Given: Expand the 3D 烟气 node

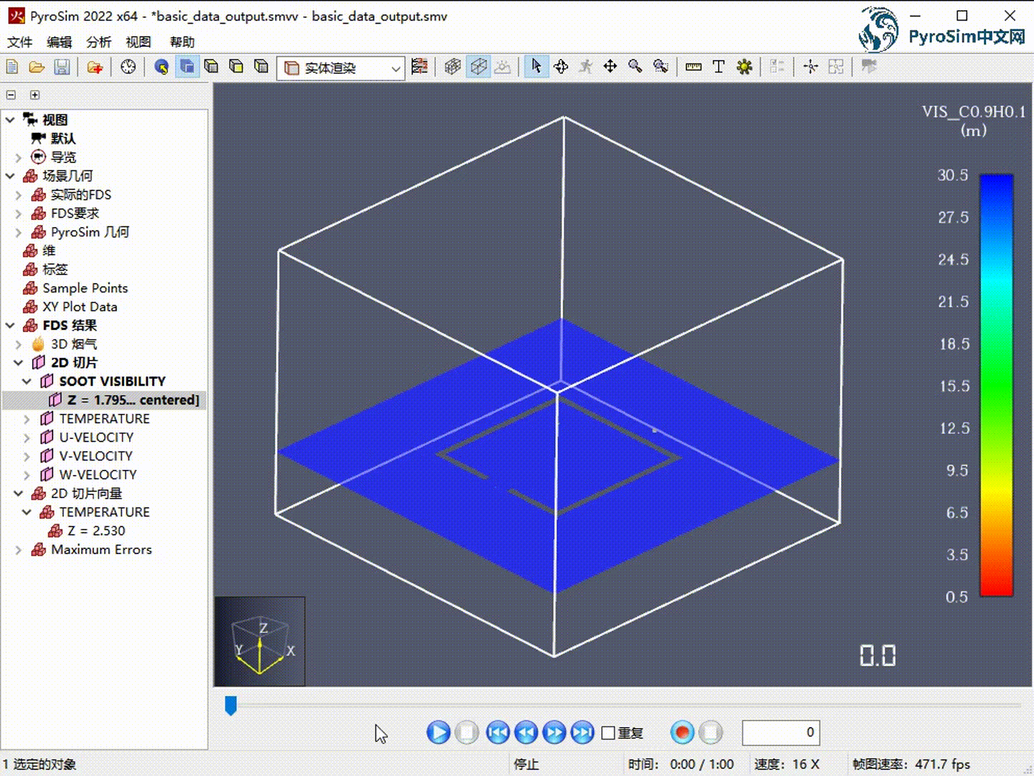Looking at the screenshot, I should (19, 344).
